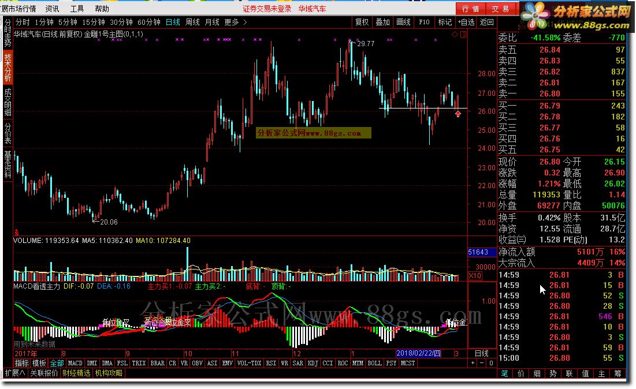Click the split-panel icon above the chart
The height and width of the screenshot is (389, 636).
(463, 35)
